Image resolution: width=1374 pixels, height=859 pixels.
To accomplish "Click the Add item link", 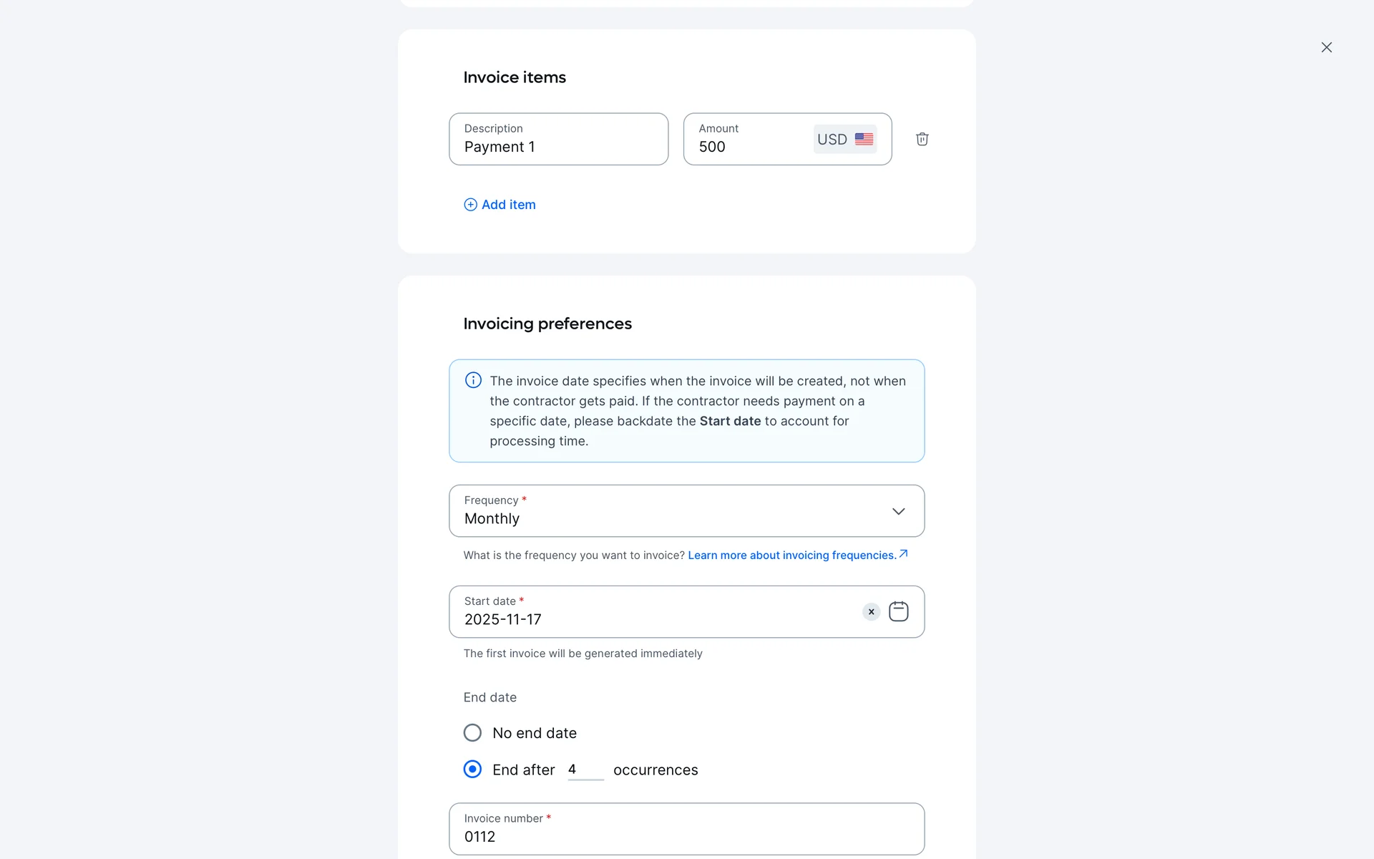I will tap(508, 205).
